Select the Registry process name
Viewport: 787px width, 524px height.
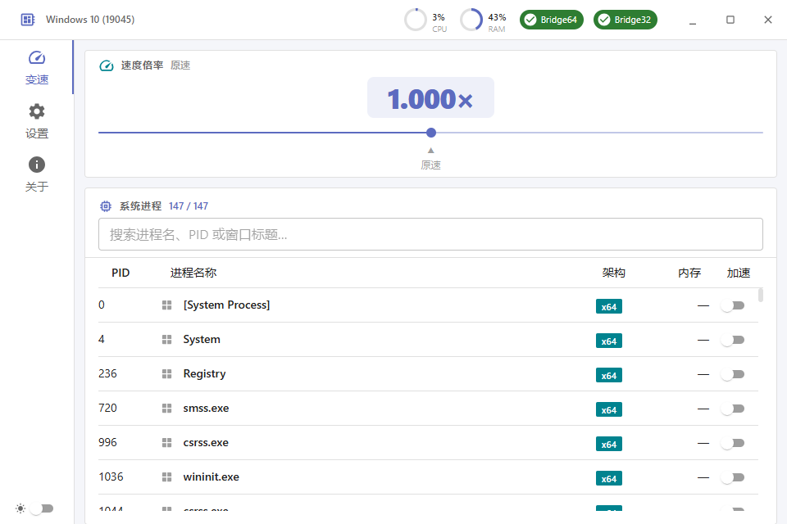click(x=204, y=374)
